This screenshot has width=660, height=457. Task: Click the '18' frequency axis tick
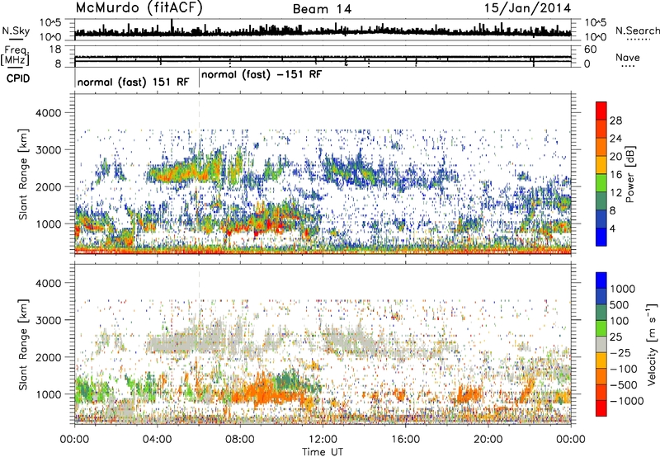55,49
